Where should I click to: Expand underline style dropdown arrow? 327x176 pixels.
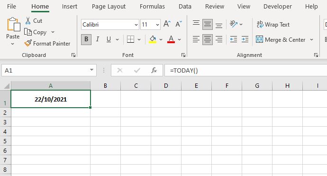117,39
